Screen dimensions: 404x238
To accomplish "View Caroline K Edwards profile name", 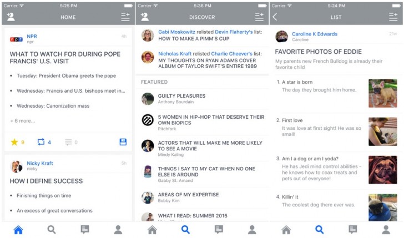I will pos(314,34).
